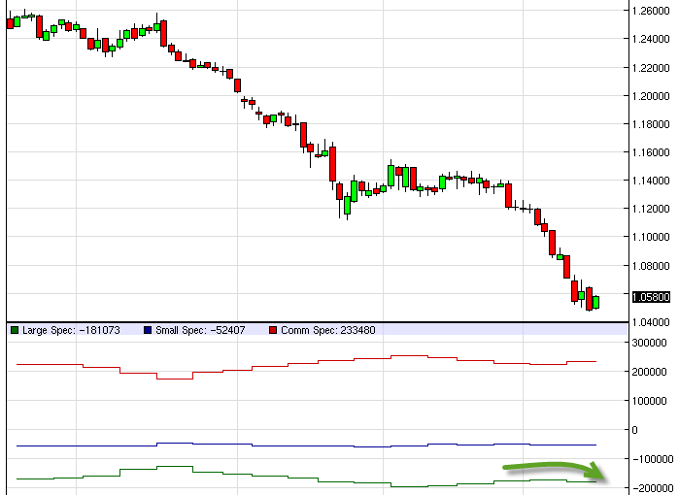This screenshot has width=679, height=495.
Task: Click the -200000 indicator axis label
Action: (x=652, y=488)
